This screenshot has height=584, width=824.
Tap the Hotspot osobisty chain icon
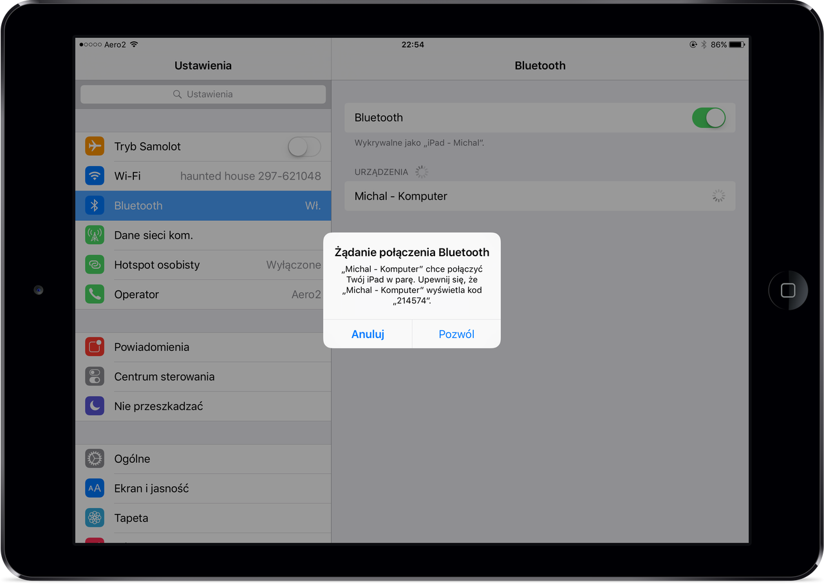tap(95, 265)
